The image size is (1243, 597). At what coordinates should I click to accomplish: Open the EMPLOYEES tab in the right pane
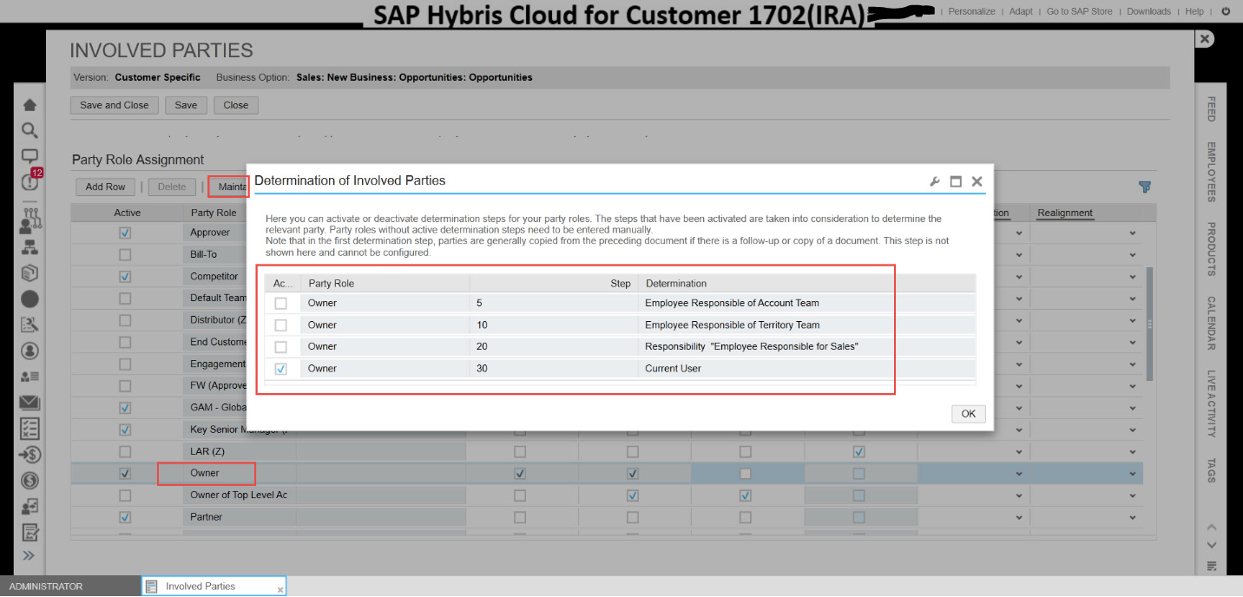coord(1212,172)
